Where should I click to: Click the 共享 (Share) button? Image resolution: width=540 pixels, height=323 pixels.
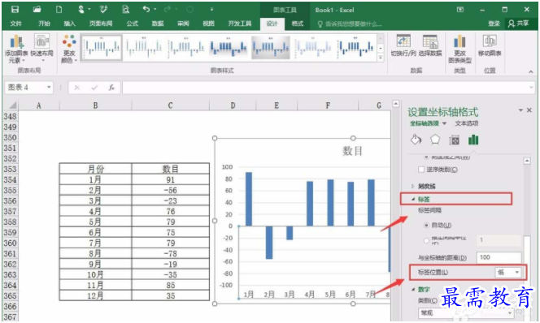(x=518, y=24)
